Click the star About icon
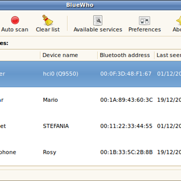181x181 pixels. [x=179, y=20]
